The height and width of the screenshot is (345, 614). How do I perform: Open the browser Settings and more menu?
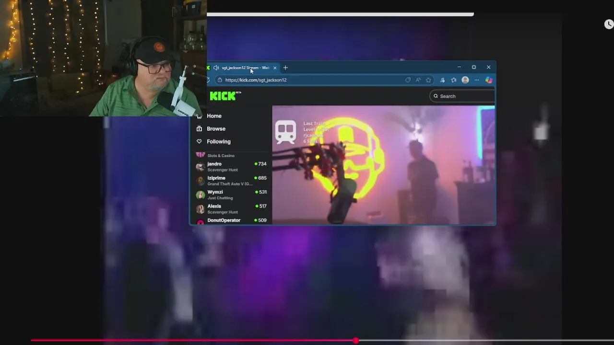pos(477,80)
